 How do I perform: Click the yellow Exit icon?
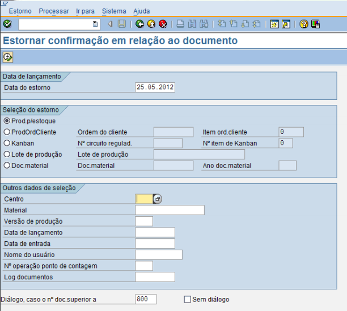[151, 24]
